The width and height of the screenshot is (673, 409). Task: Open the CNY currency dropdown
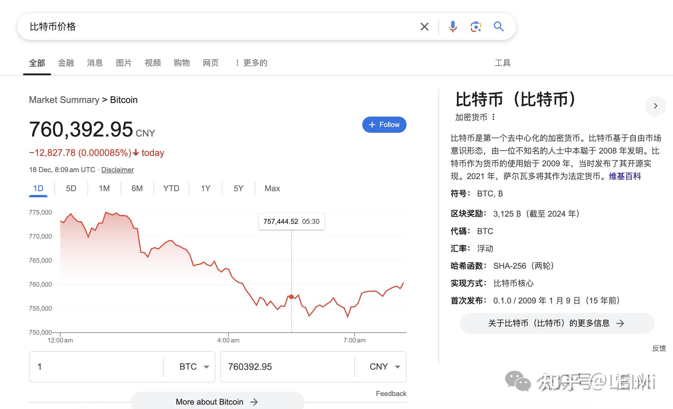click(x=385, y=367)
